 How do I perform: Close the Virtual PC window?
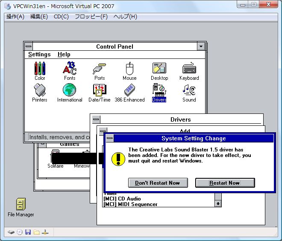coord(268,5)
